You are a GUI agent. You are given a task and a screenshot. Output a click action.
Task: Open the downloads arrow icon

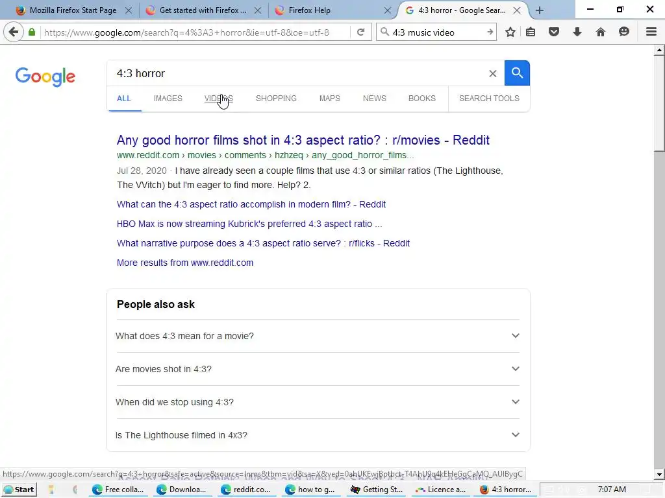click(577, 32)
